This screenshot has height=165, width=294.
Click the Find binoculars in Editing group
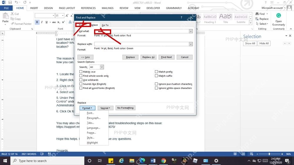click(x=257, y=14)
